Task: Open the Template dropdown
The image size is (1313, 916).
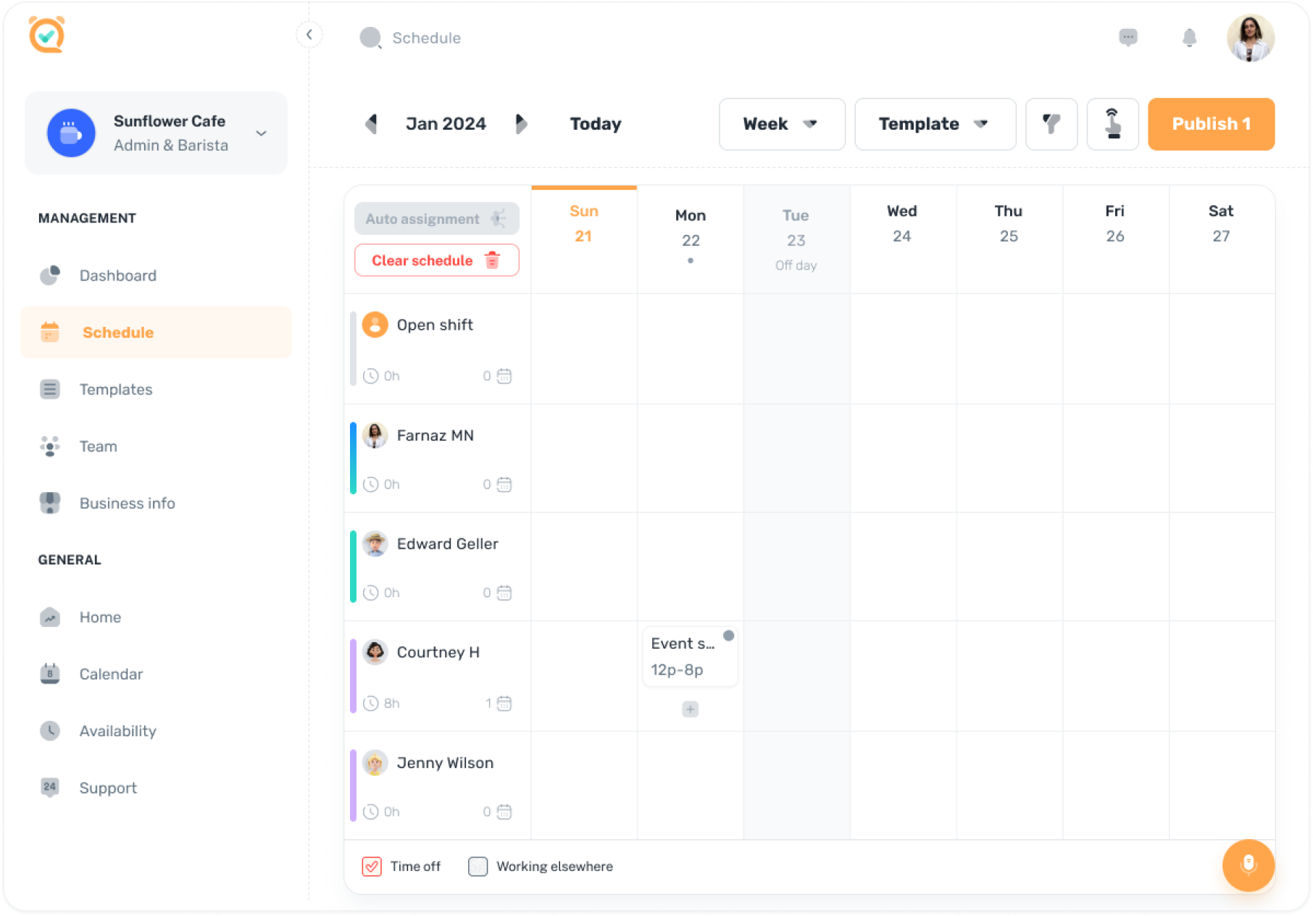Action: pos(935,124)
